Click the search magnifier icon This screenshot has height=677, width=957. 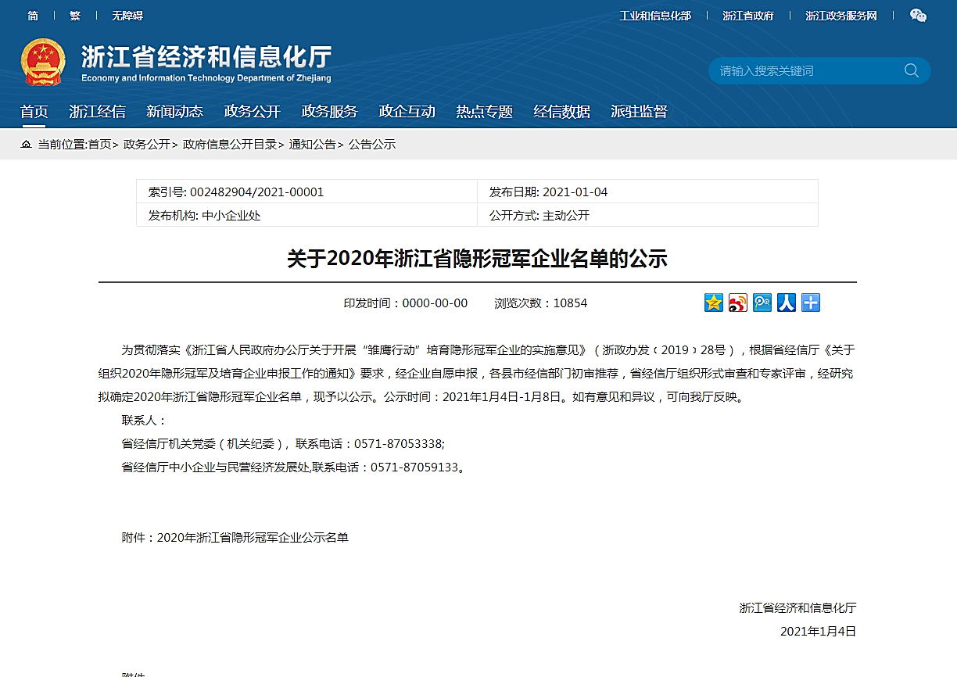[x=912, y=70]
